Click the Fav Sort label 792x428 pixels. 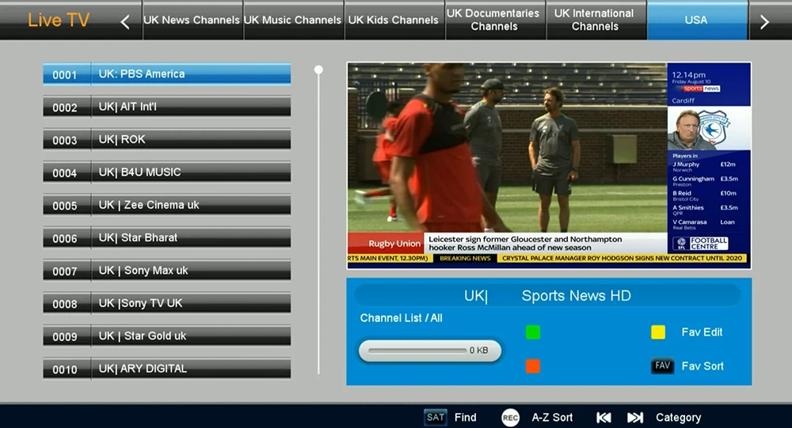pos(703,366)
